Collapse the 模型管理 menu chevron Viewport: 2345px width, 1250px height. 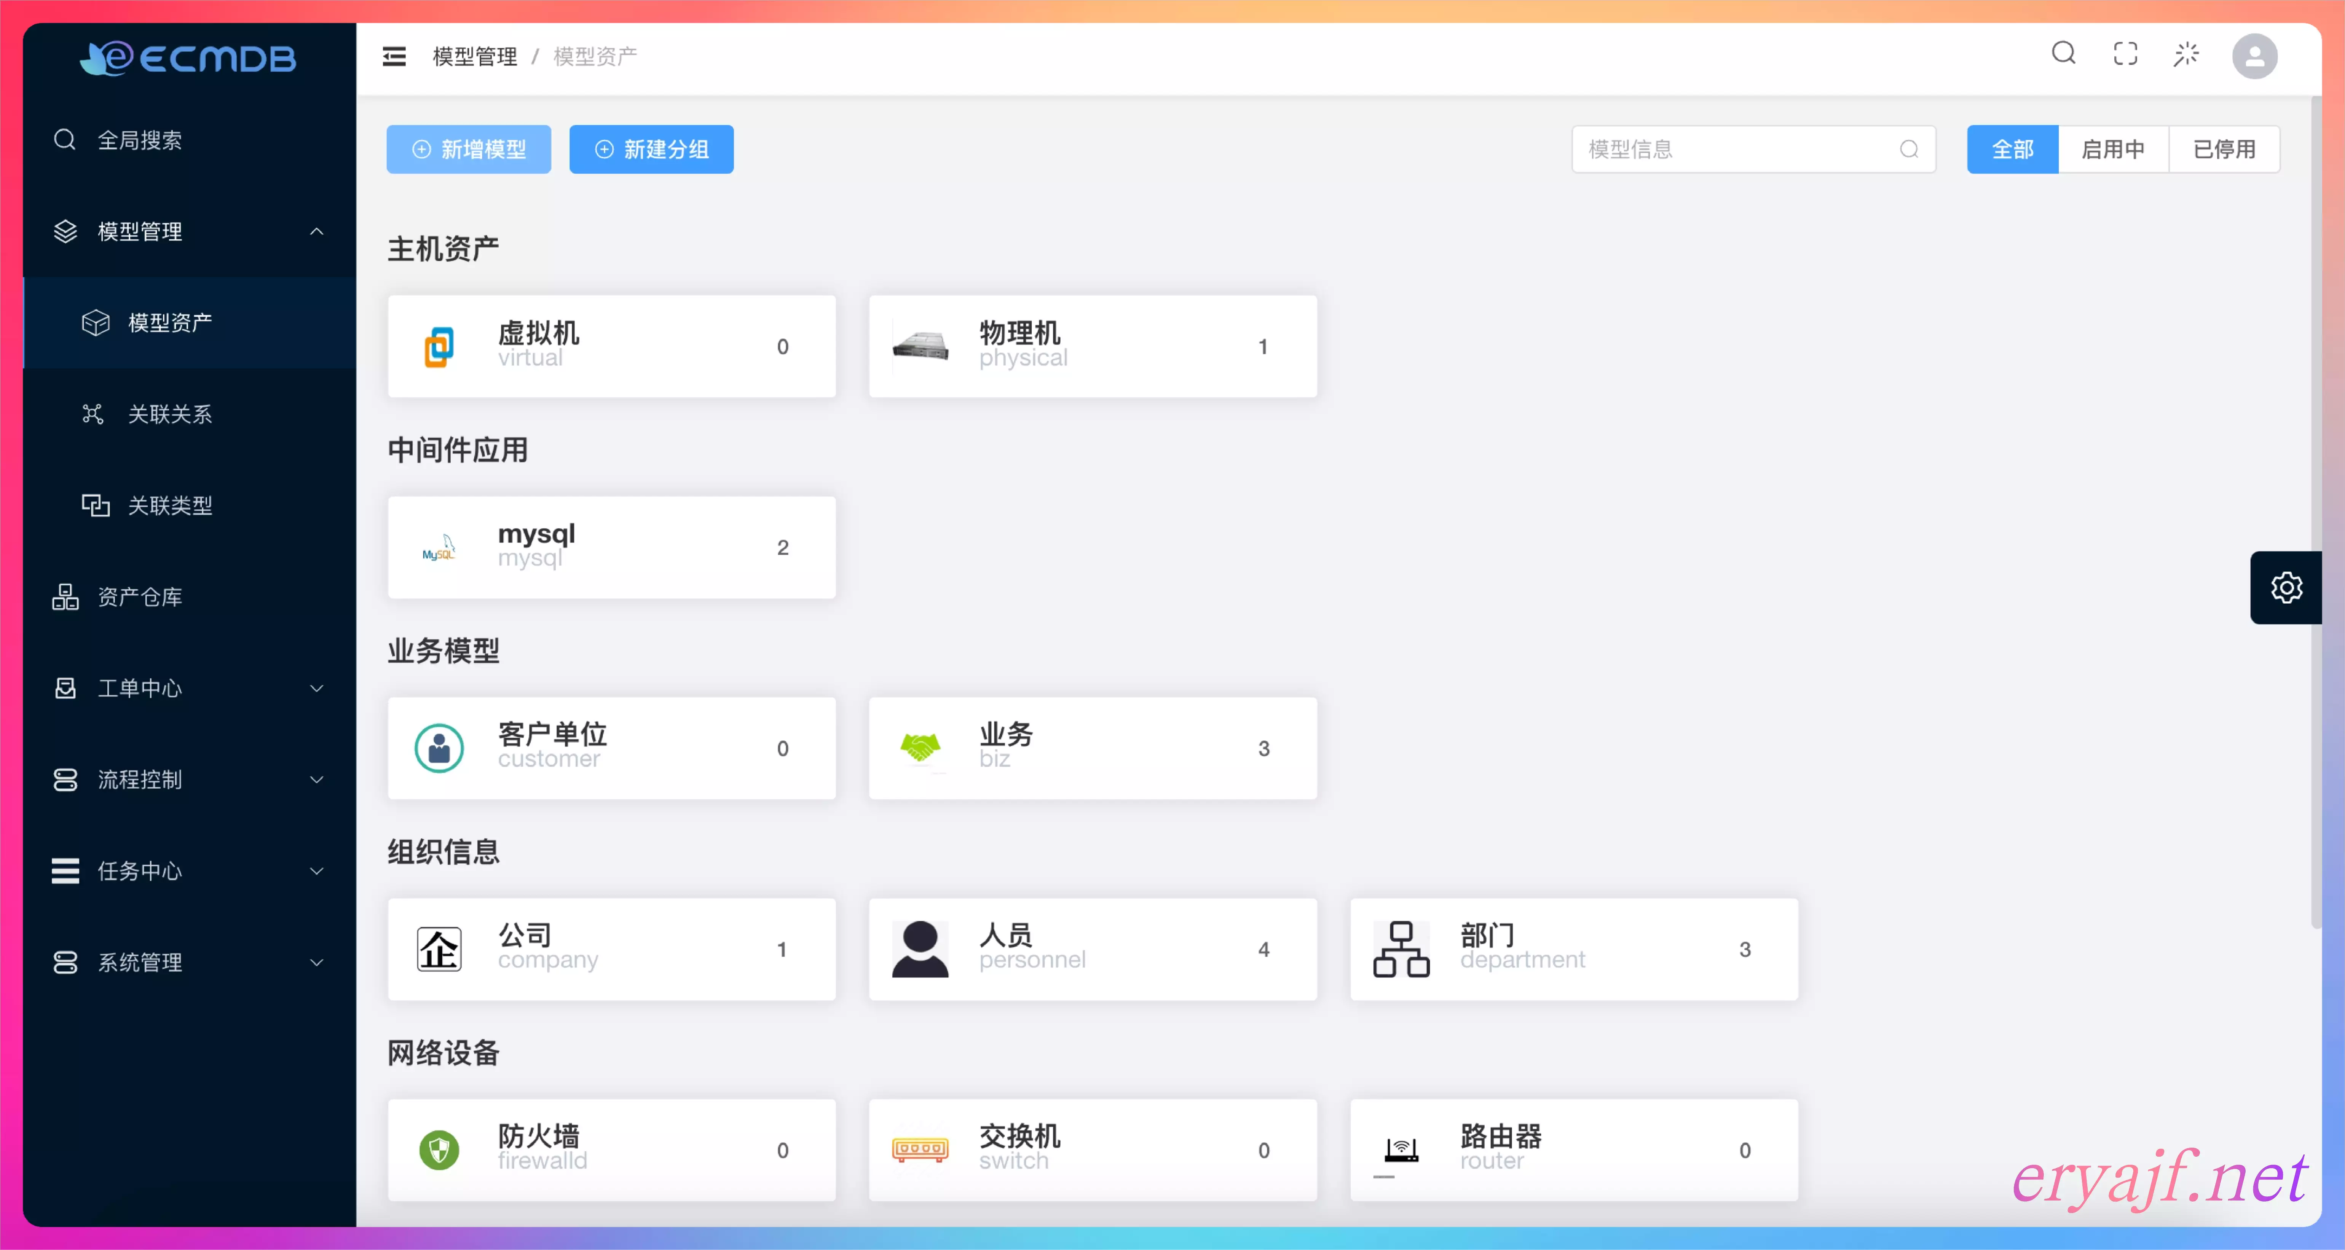[x=317, y=231]
